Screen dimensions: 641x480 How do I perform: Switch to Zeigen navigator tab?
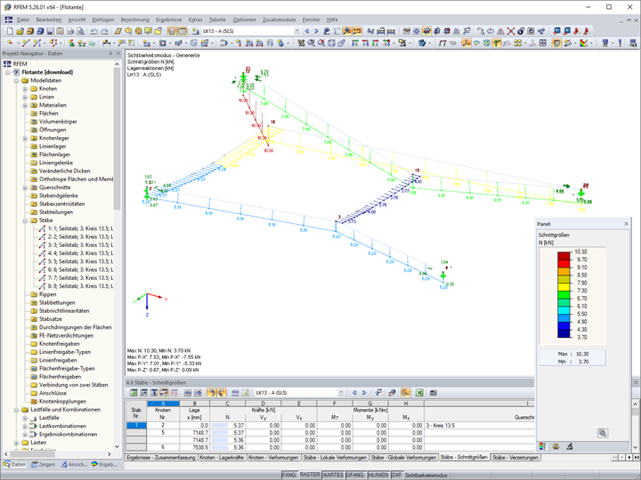point(44,465)
